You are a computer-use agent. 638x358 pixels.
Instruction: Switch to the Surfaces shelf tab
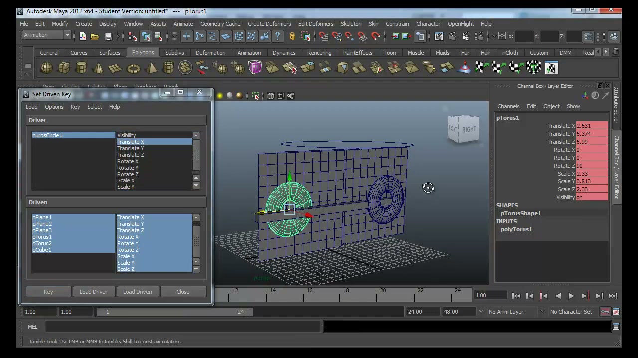click(x=110, y=53)
